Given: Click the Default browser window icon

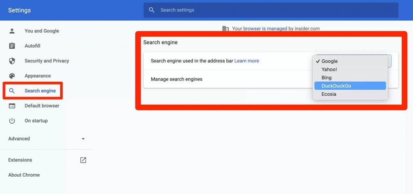Looking at the screenshot, I should point(12,106).
